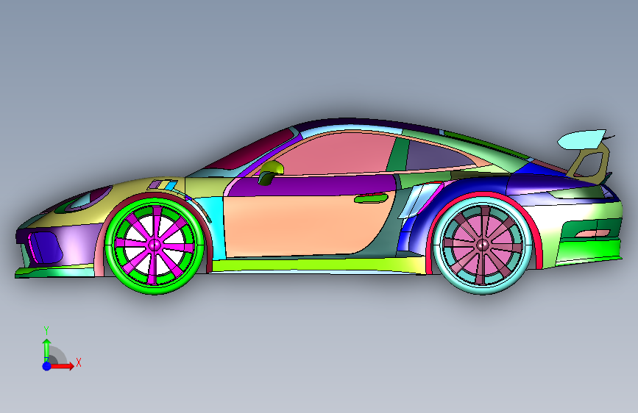The height and width of the screenshot is (413, 638).
Task: Select the magenta front wheel hub
Action: [155, 245]
